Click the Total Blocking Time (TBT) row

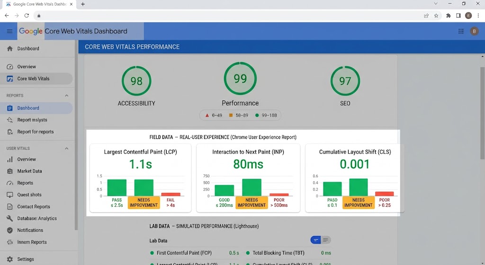pos(288,253)
